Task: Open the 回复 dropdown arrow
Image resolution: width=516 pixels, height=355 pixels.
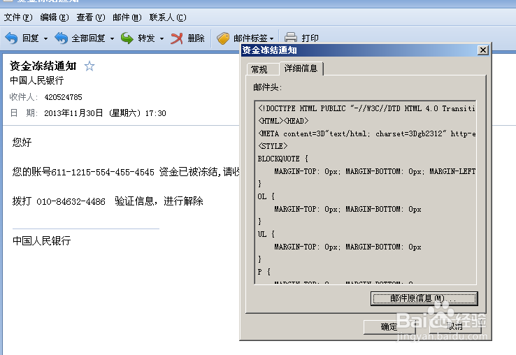Action: tap(45, 39)
